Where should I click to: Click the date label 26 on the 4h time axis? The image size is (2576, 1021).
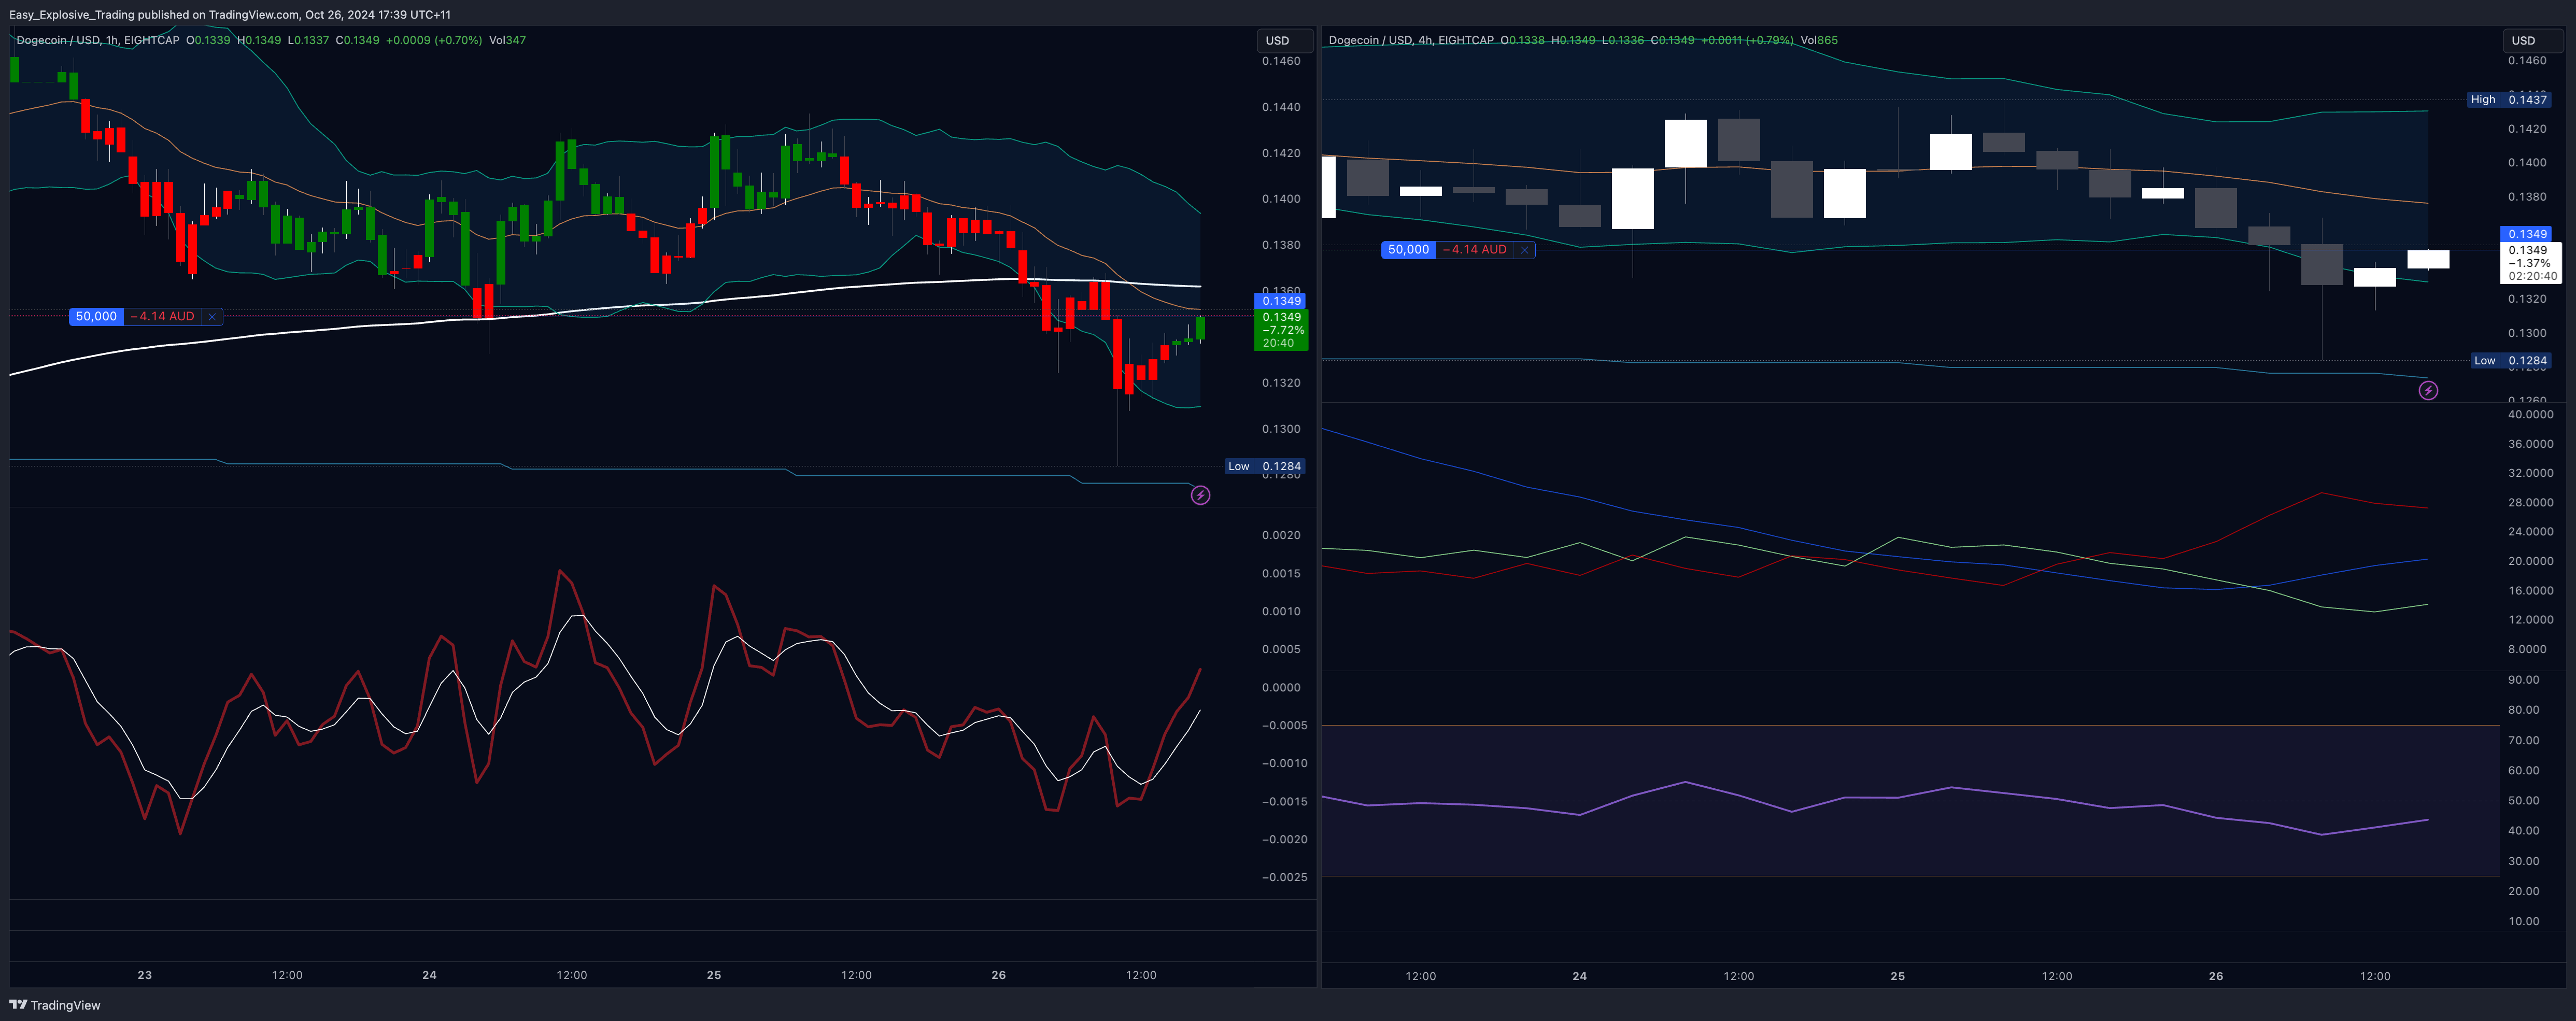[2216, 976]
